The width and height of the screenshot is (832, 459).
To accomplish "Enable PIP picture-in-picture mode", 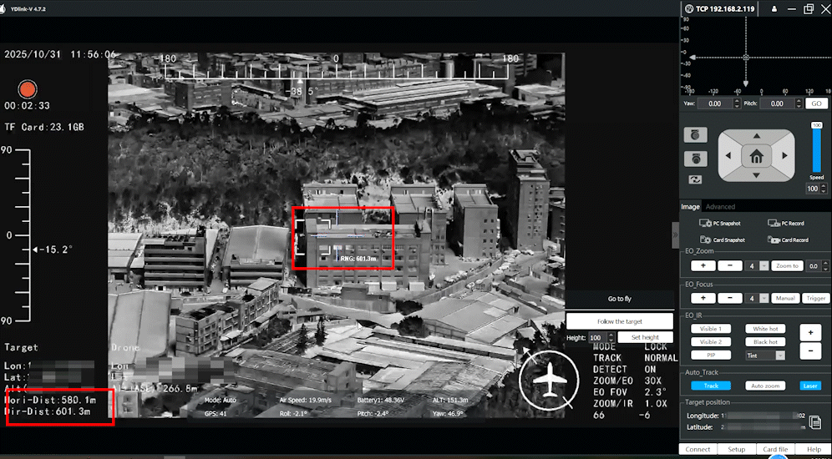I will coord(710,355).
